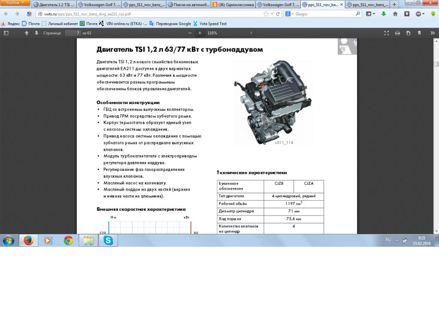Reload the current page
Image resolution: width=439 pixels, height=329 pixels.
[x=278, y=14]
